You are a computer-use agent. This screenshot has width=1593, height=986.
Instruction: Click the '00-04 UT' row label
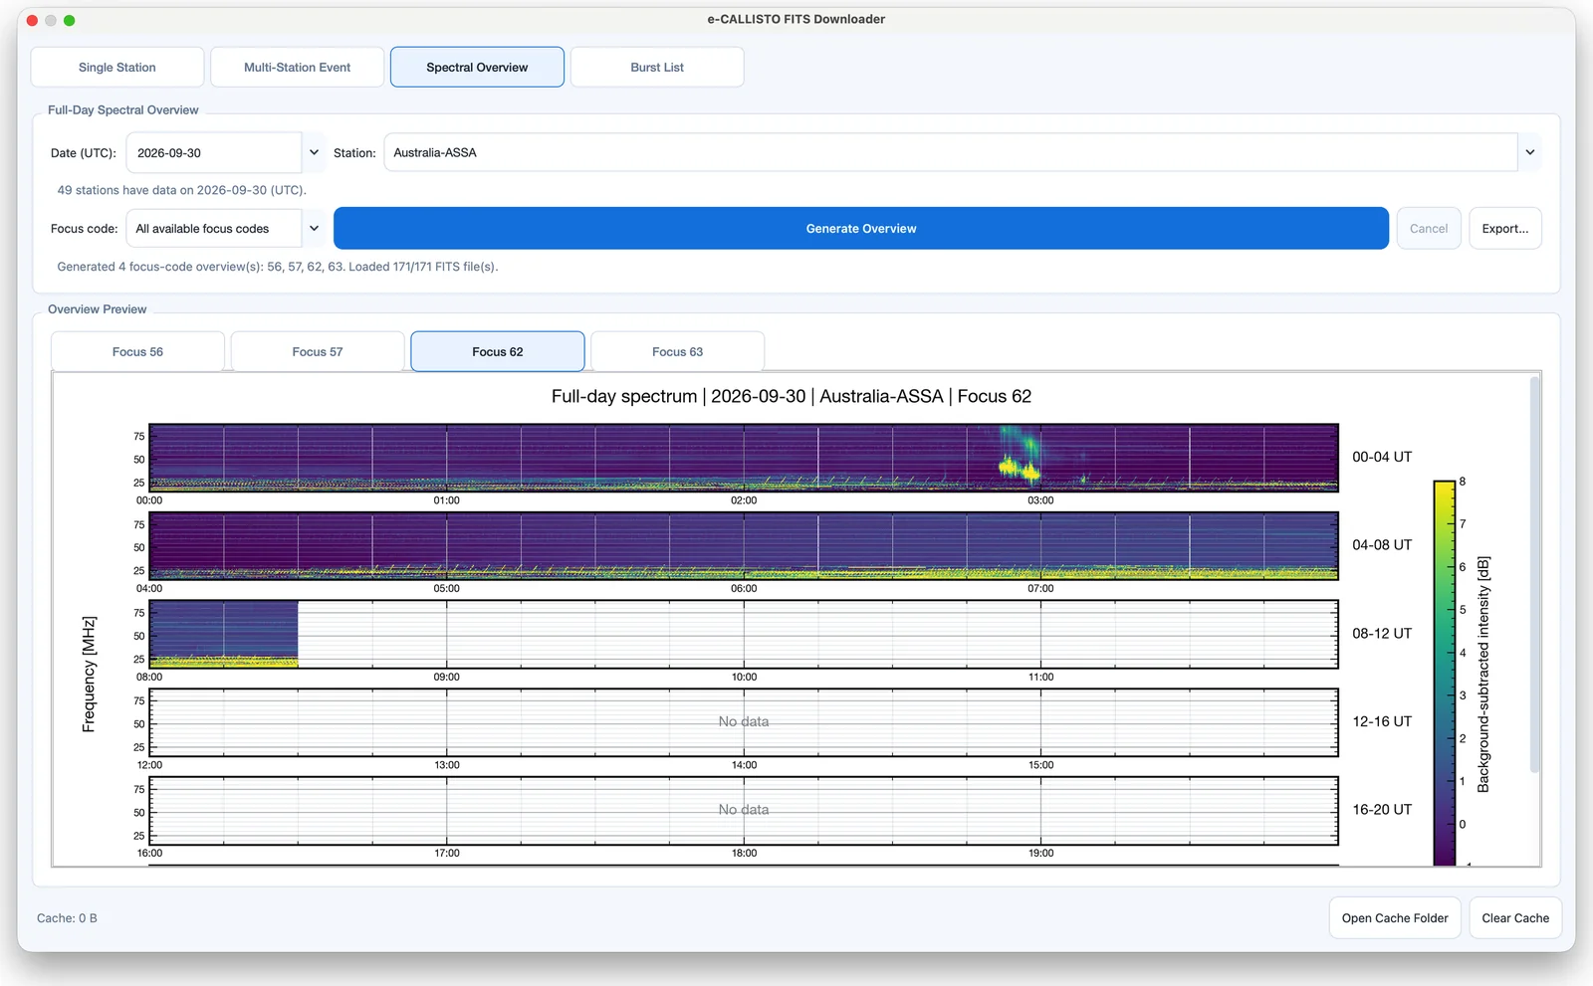pyautogui.click(x=1382, y=458)
